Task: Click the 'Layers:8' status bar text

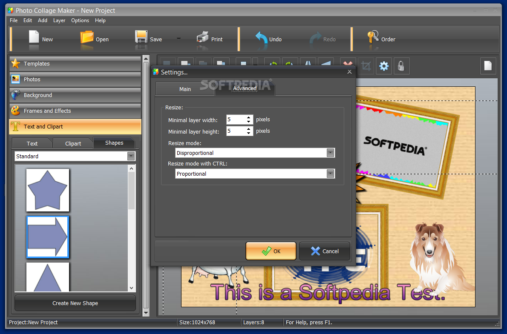Action: coord(253,323)
